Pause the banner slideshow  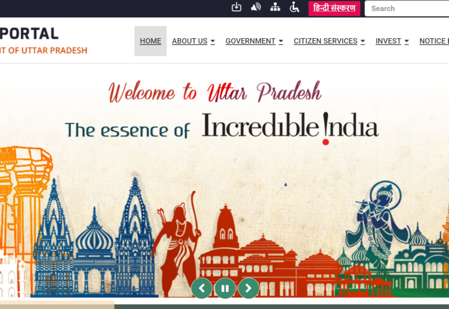coord(225,288)
